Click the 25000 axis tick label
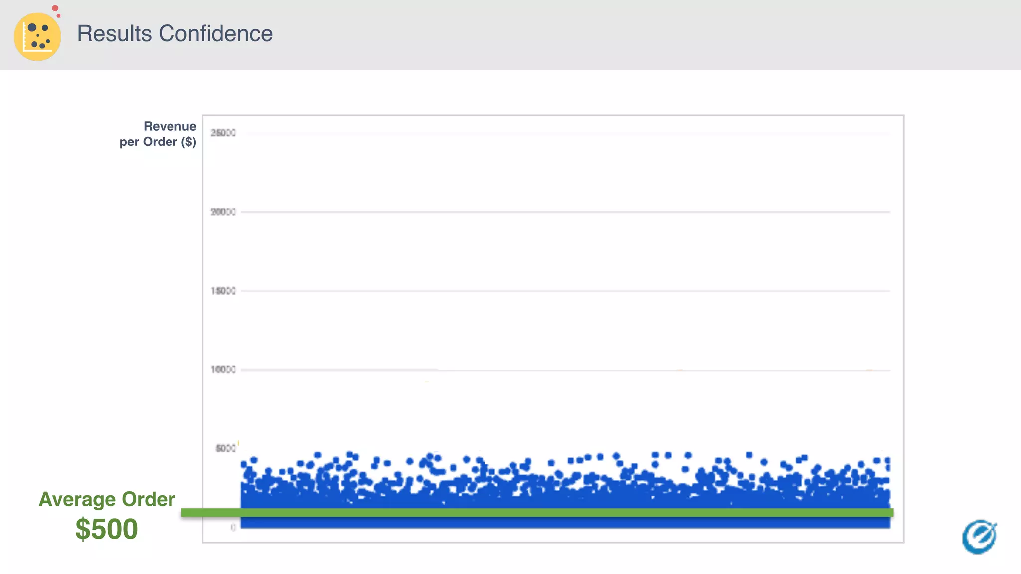Image resolution: width=1021 pixels, height=574 pixels. [223, 133]
